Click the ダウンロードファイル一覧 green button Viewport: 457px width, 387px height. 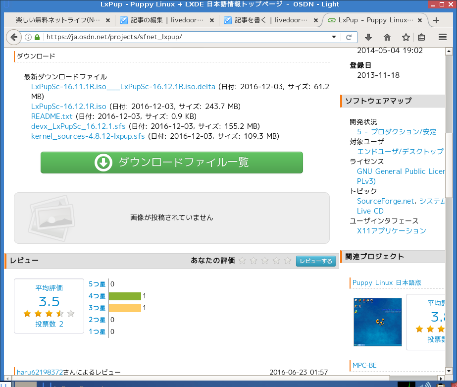tap(172, 163)
